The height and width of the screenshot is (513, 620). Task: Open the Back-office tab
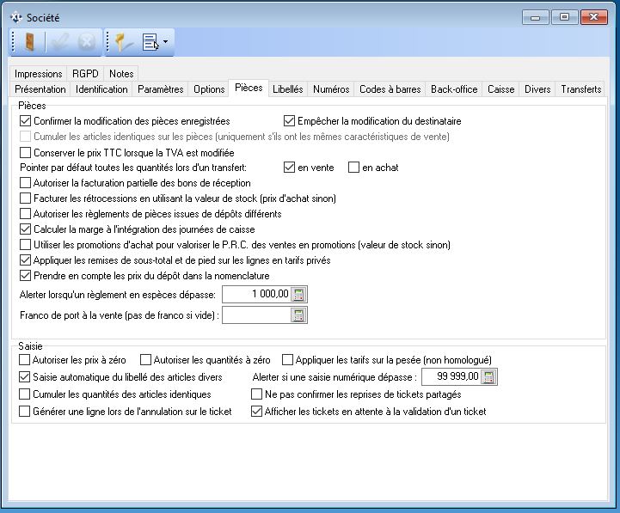(454, 89)
